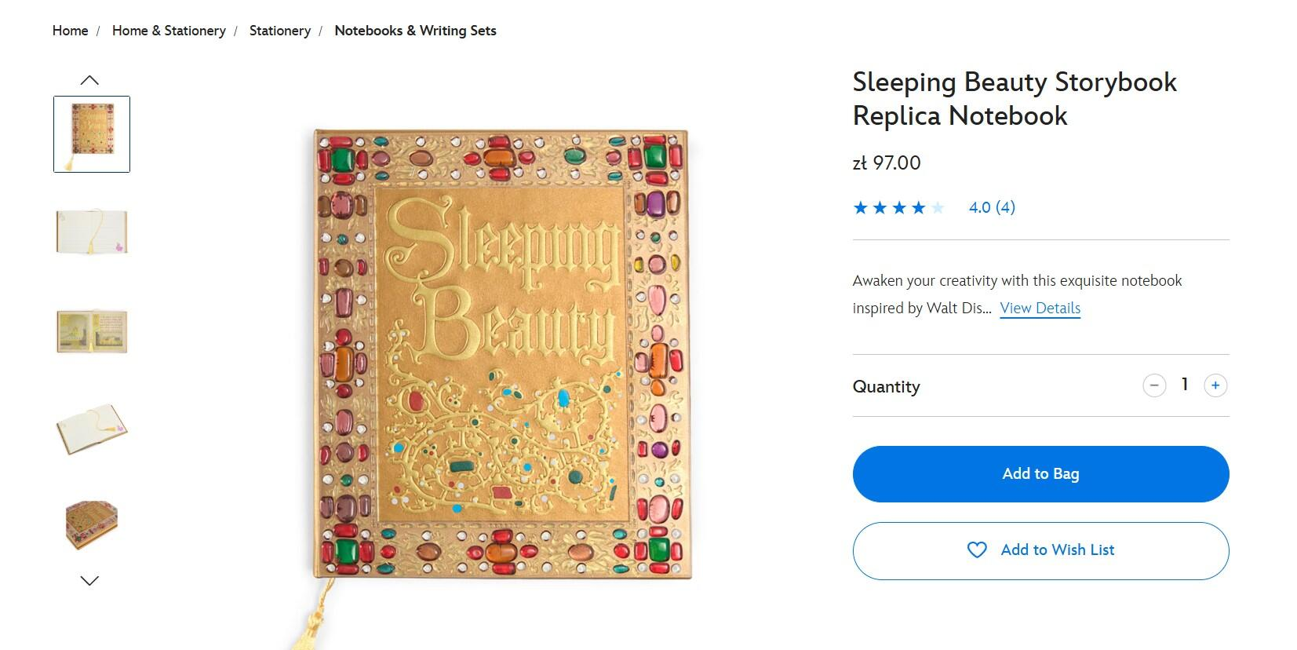Select the angled jeweled cover thumbnail
The image size is (1297, 650).
92,524
